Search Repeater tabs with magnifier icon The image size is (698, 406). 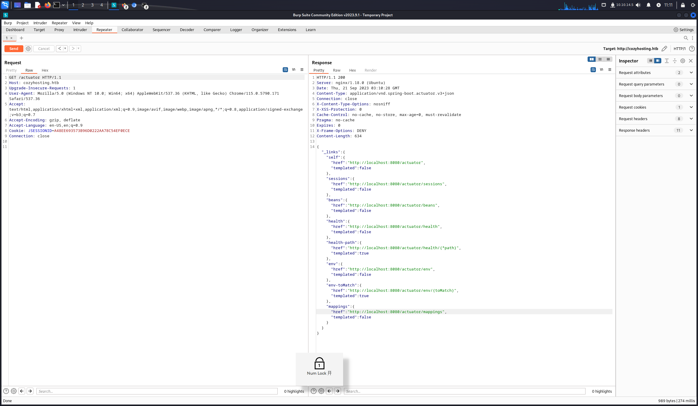click(x=686, y=38)
